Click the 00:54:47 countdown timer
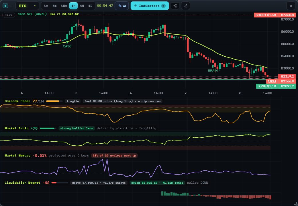This screenshot has width=298, height=206. pyautogui.click(x=105, y=6)
